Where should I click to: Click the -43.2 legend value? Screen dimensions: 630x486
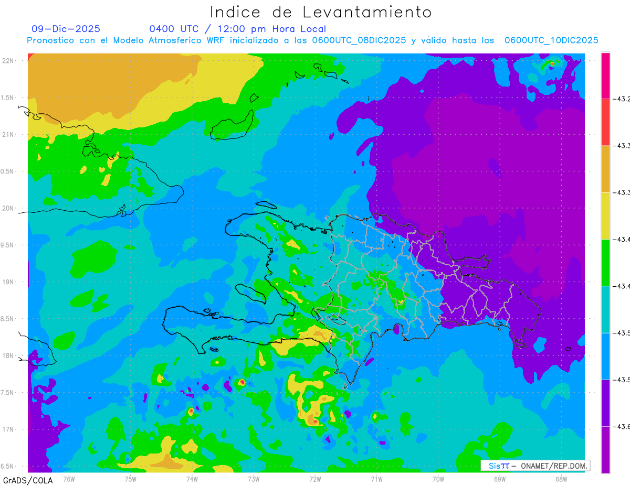623,99
